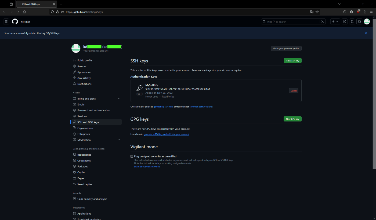Click browser Reload button
The image size is (376, 220).
click(x=18, y=12)
